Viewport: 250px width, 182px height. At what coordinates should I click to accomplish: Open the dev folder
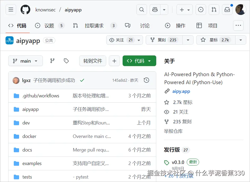(26, 123)
